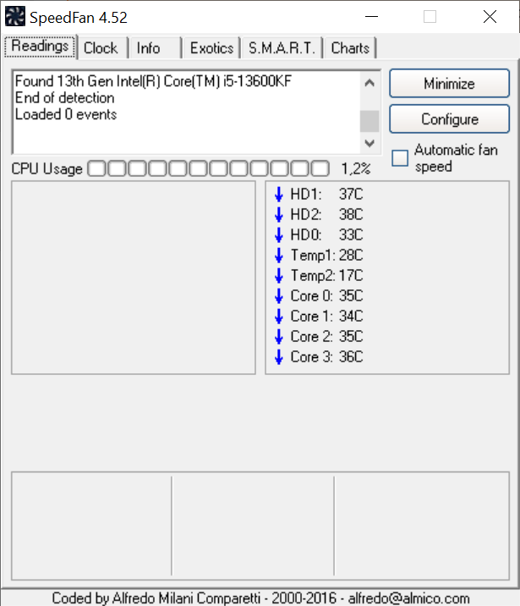Minimize window using title bar dash
The height and width of the screenshot is (606, 520).
(x=371, y=17)
